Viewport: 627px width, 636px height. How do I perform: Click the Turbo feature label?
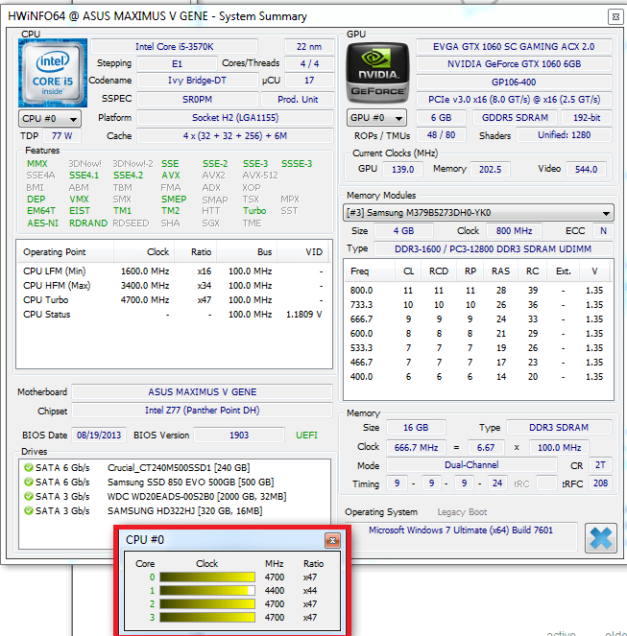click(254, 211)
